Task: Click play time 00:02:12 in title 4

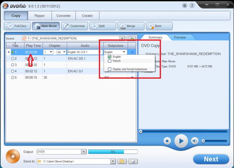Action: coord(31,71)
